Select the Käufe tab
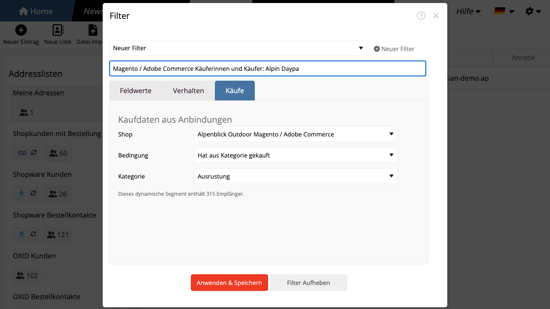Viewport: 550px width, 309px height. pyautogui.click(x=235, y=91)
